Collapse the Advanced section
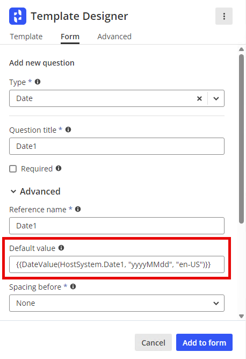Screen dimensions: 246x359 click(x=35, y=191)
